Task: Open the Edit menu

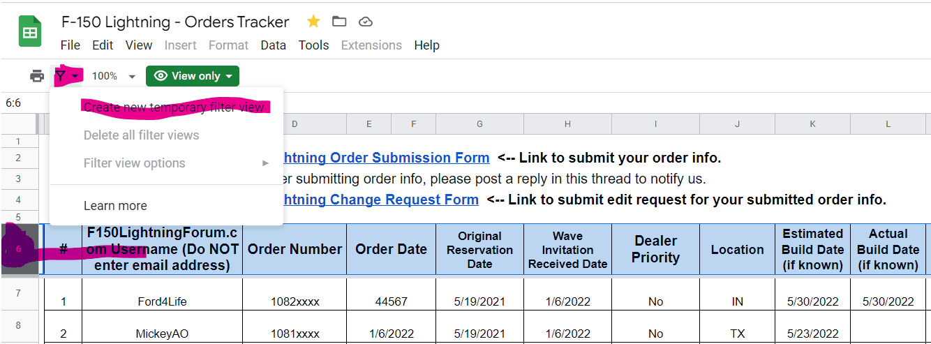Action: [103, 45]
